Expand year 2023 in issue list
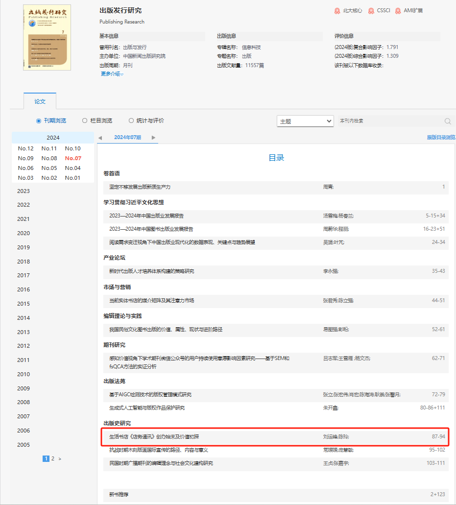Viewport: 456px width, 505px height. pos(24,191)
